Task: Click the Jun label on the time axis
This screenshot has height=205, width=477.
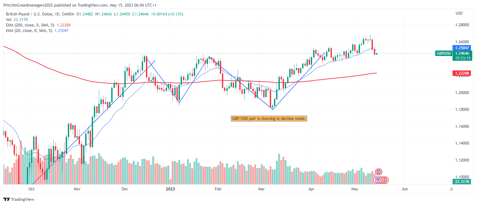Action: 405,189
